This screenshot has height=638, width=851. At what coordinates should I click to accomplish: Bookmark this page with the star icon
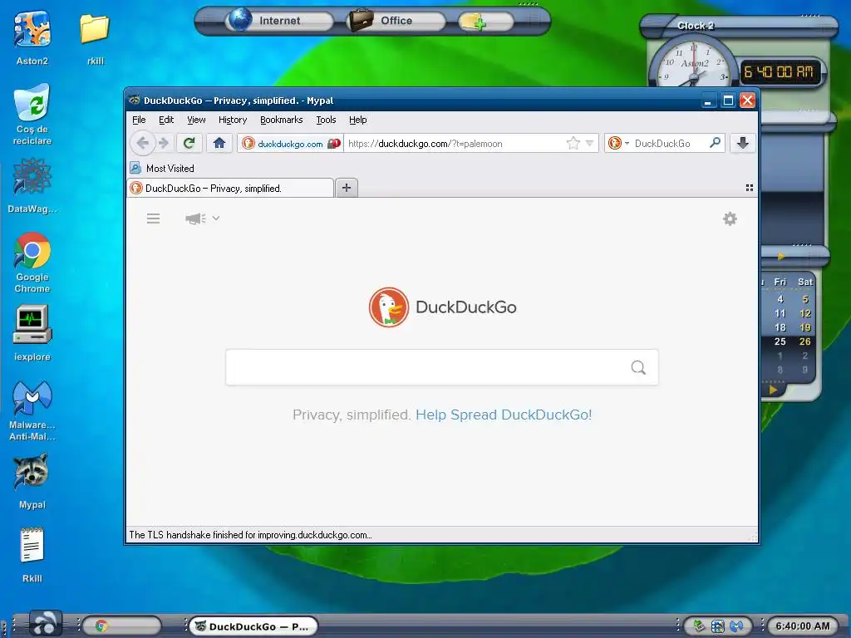point(573,143)
